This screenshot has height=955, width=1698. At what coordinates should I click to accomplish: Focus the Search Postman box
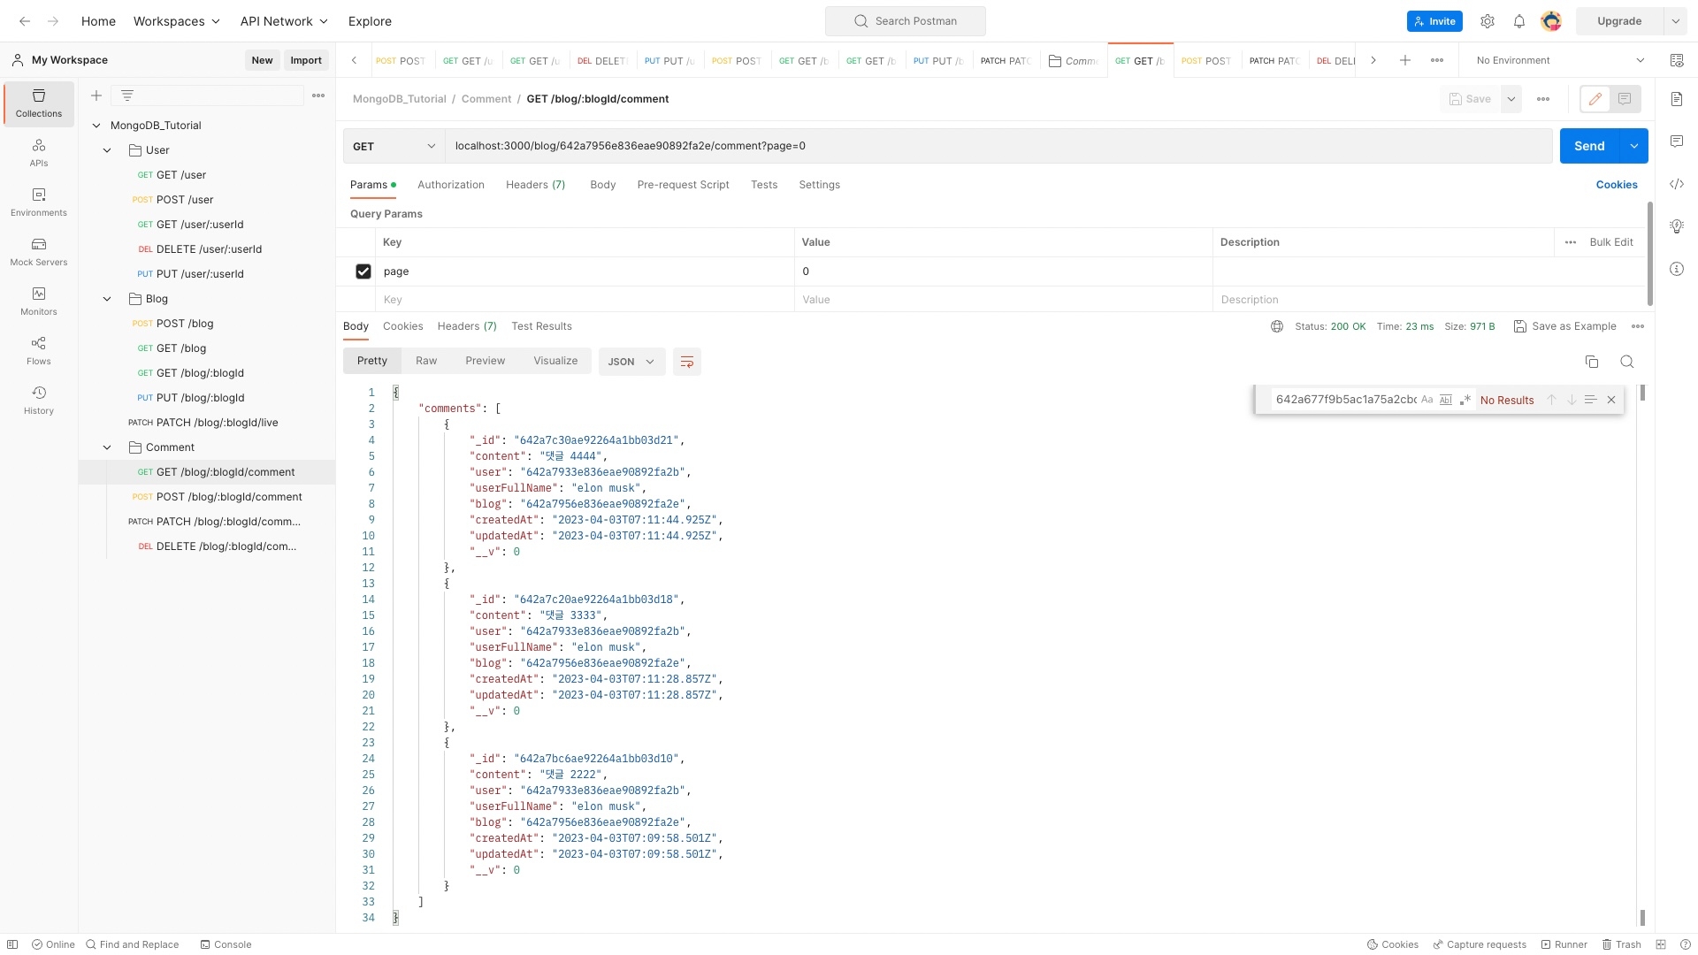(905, 21)
